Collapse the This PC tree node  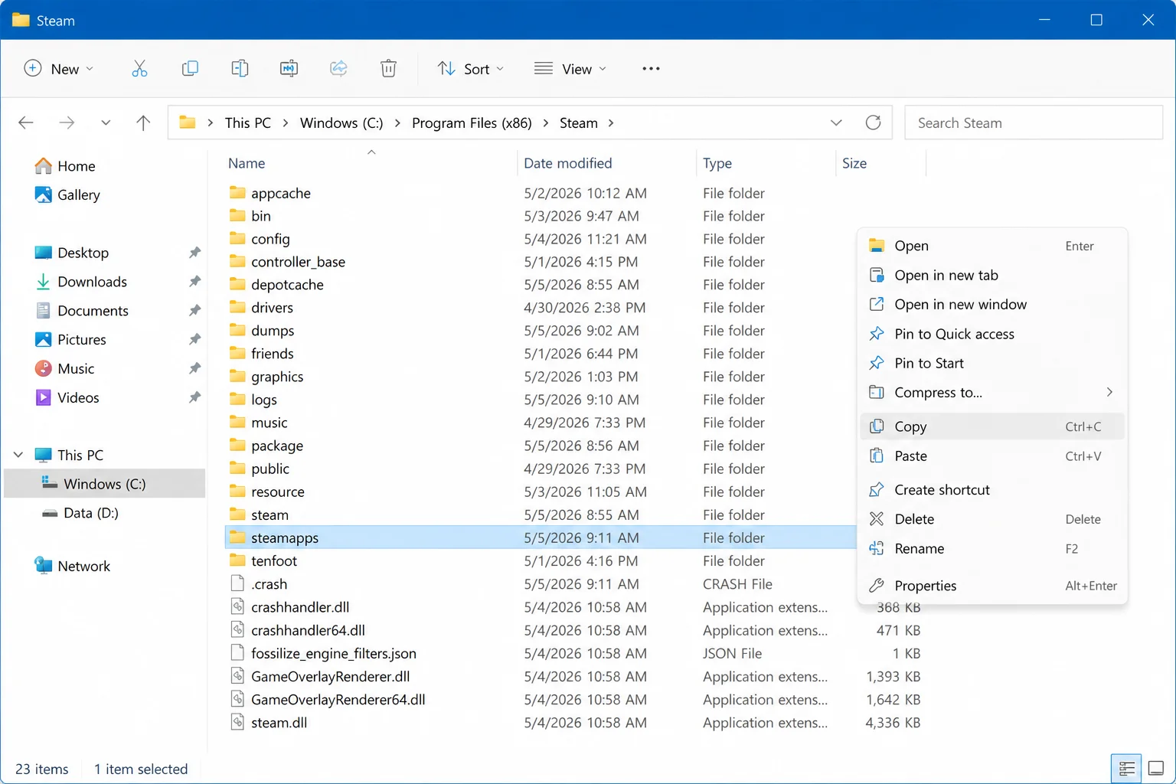18,455
